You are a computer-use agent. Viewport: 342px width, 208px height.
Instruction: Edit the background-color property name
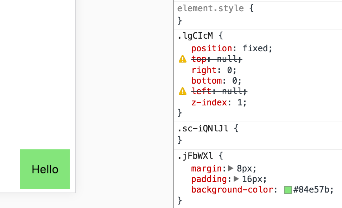click(x=232, y=190)
